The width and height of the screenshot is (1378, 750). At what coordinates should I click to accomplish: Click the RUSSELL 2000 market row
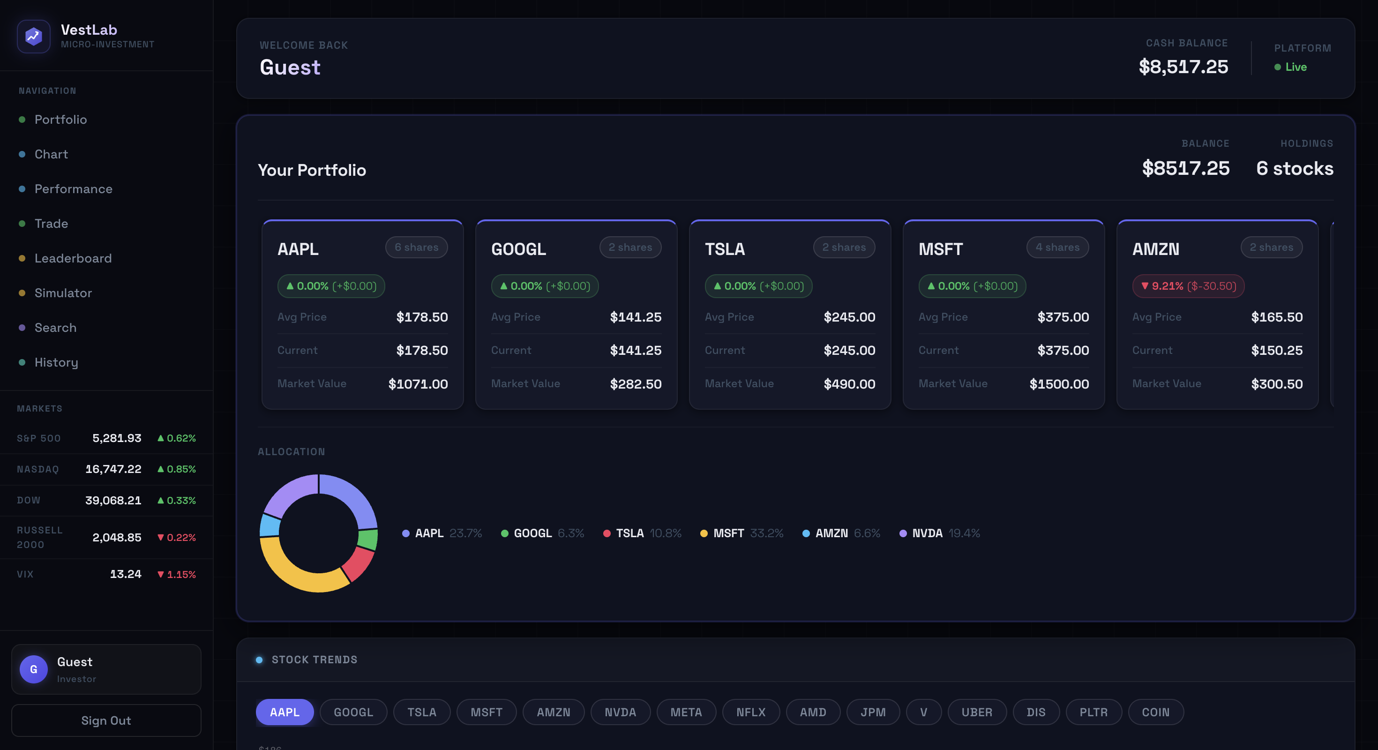point(106,537)
